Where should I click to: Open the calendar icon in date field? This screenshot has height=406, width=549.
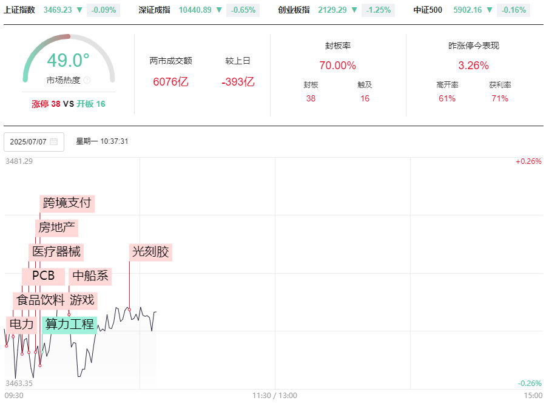[x=54, y=142]
